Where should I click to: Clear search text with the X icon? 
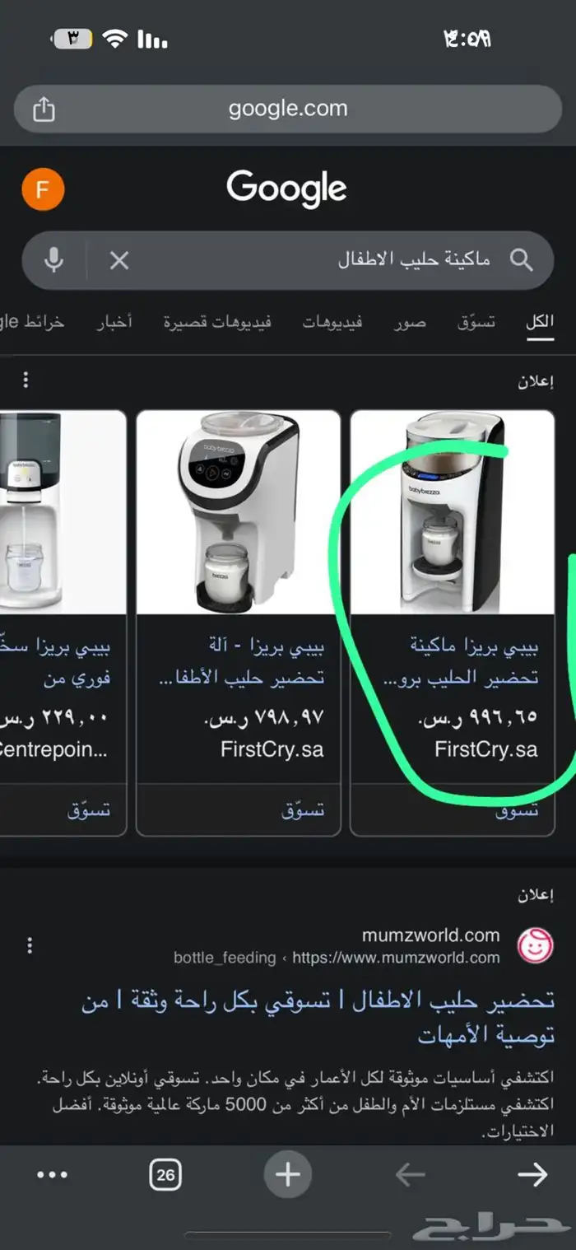[x=119, y=261]
